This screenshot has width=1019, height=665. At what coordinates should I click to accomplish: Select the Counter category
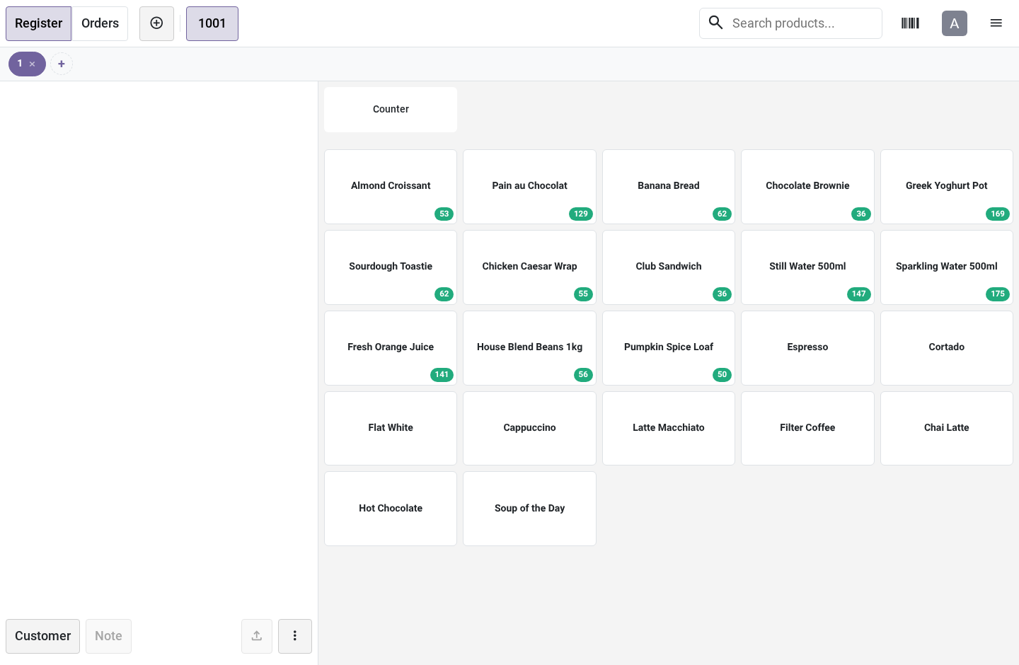tap(391, 110)
